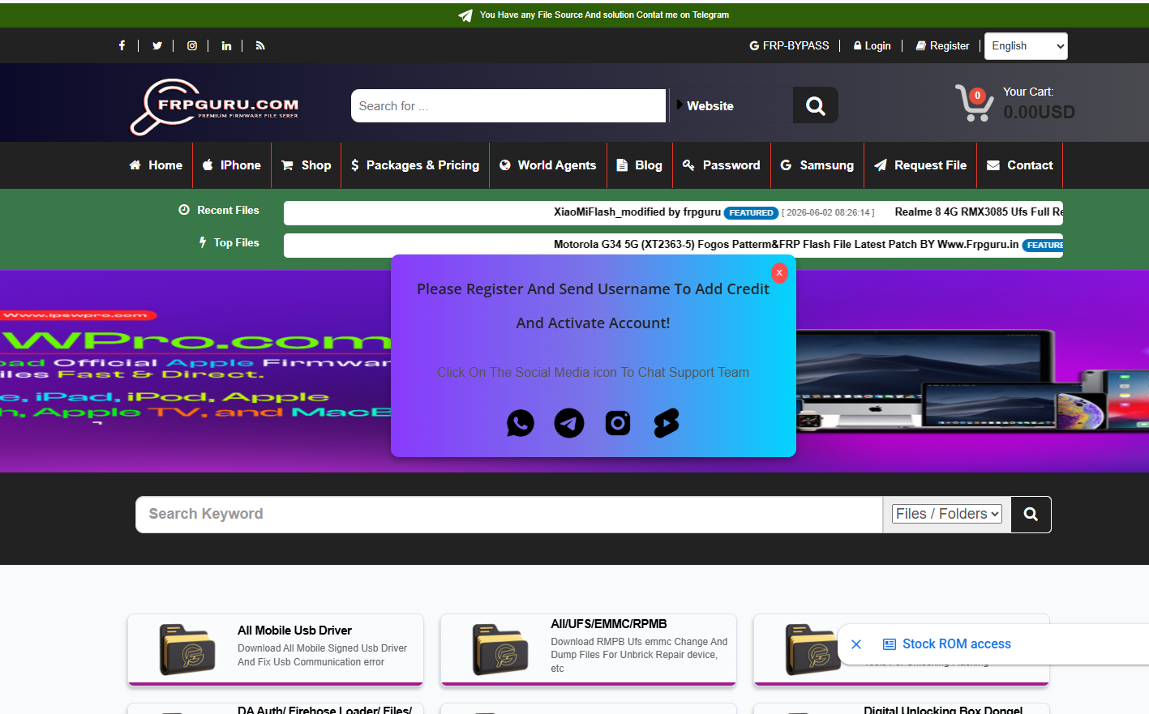Open WhatsApp chat icon in popup
The image size is (1149, 714).
521,423
